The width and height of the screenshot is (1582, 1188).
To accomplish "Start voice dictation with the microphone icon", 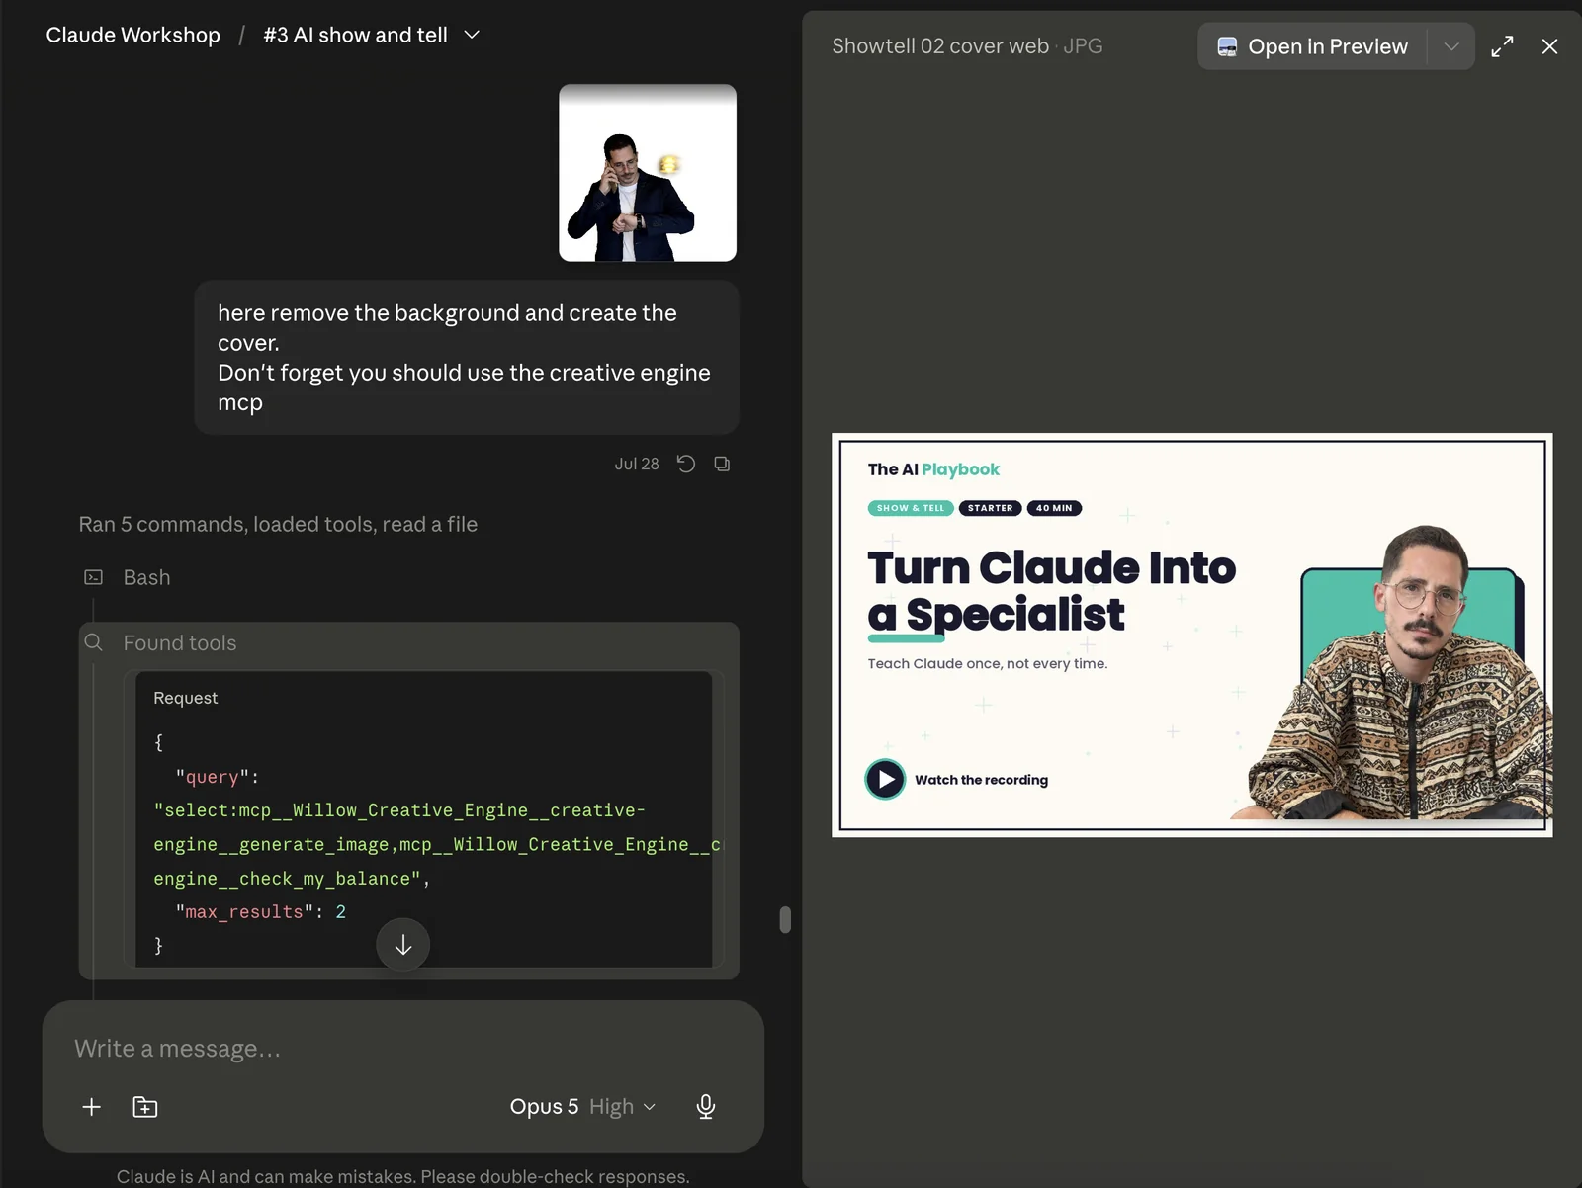I will [x=706, y=1107].
